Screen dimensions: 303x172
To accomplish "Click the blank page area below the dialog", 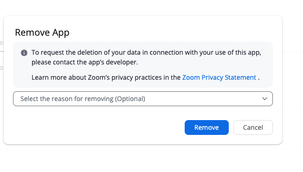I will click(x=151, y=159).
